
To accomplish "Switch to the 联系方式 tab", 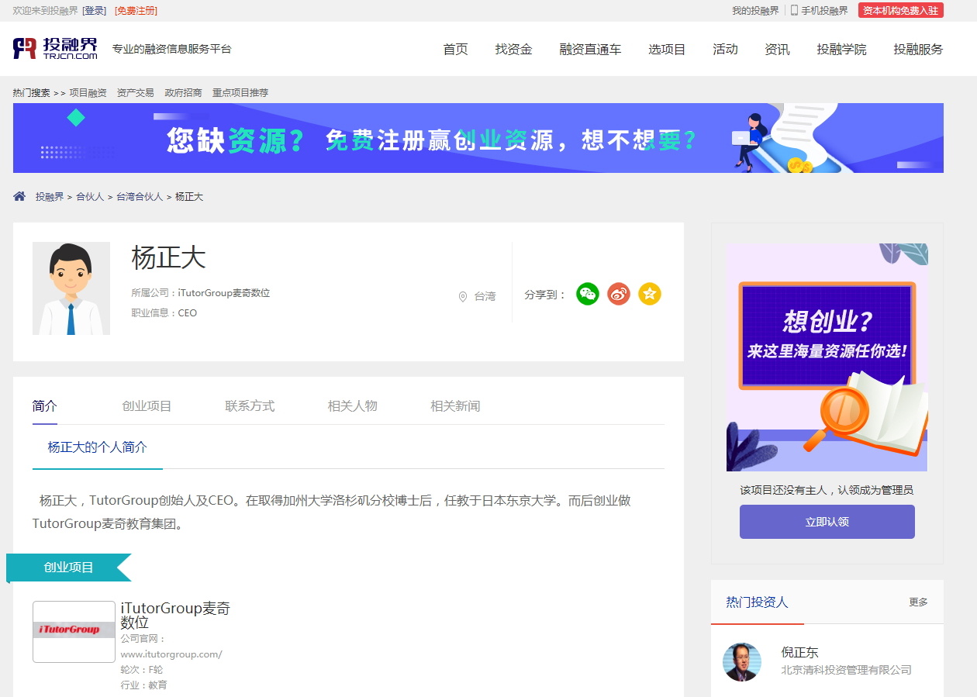I will (250, 405).
